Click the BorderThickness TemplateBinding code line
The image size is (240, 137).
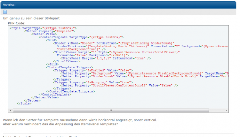click(142, 46)
